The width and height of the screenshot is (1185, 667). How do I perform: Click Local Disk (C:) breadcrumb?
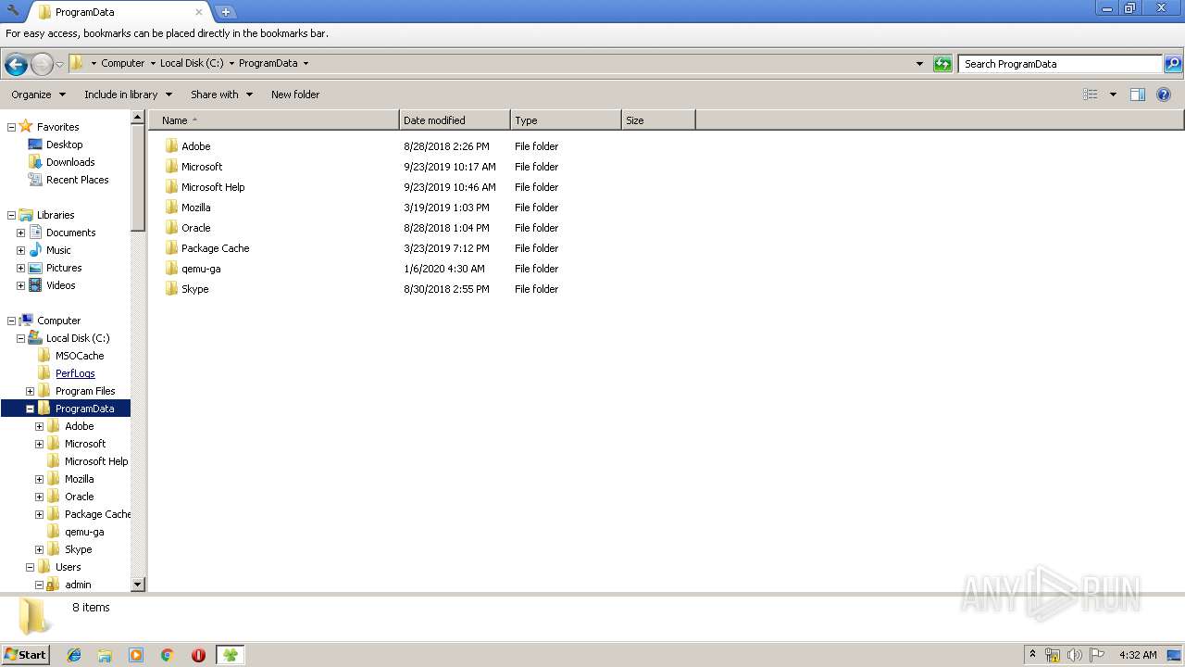[192, 63]
